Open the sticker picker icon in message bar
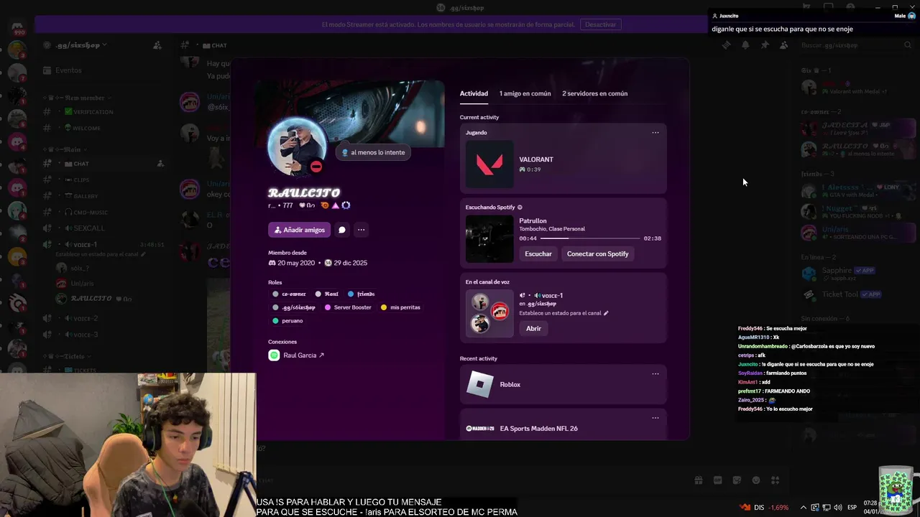The width and height of the screenshot is (920, 517). click(737, 480)
